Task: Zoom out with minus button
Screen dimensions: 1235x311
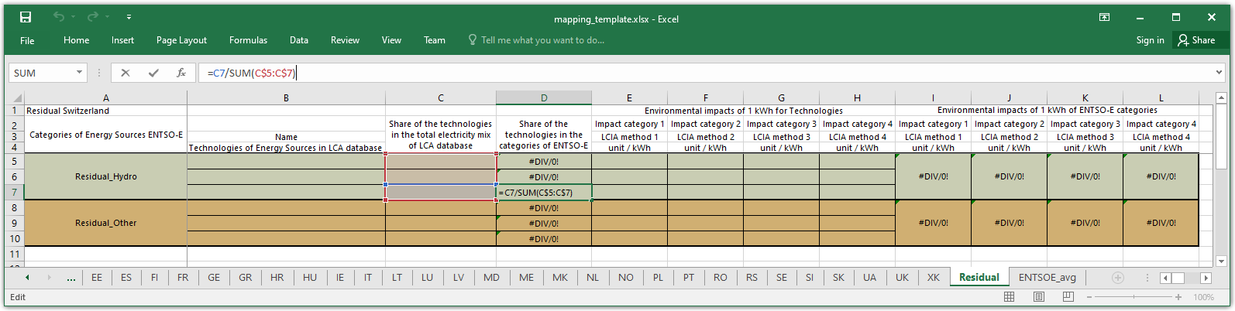Action: click(x=1089, y=297)
